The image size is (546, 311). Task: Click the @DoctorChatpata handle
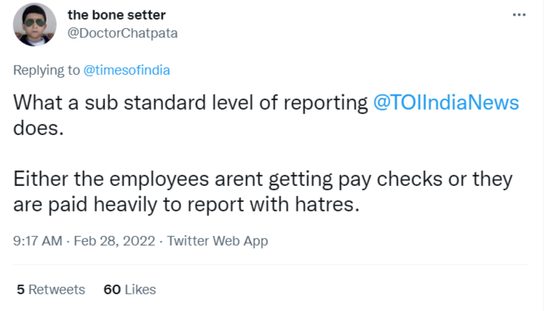tap(122, 33)
